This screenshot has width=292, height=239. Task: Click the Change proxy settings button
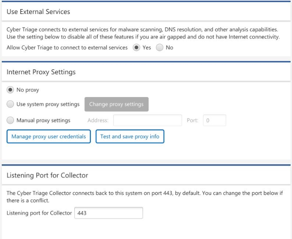pos(116,104)
